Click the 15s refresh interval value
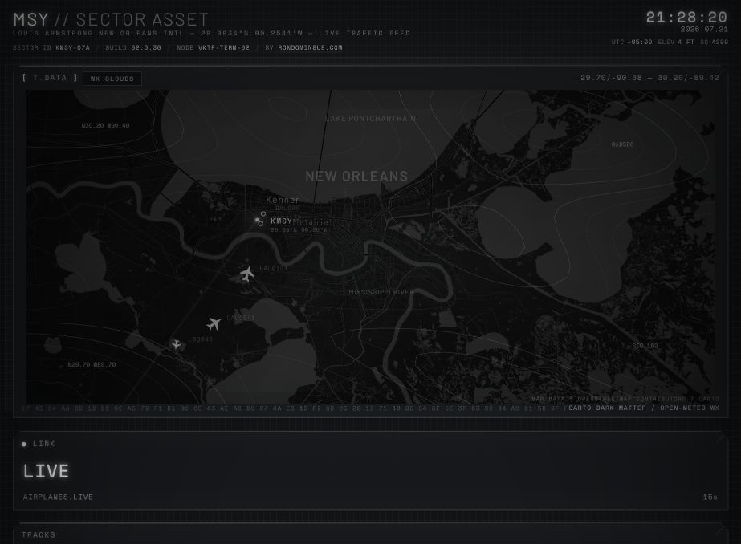The width and height of the screenshot is (741, 544). (710, 497)
